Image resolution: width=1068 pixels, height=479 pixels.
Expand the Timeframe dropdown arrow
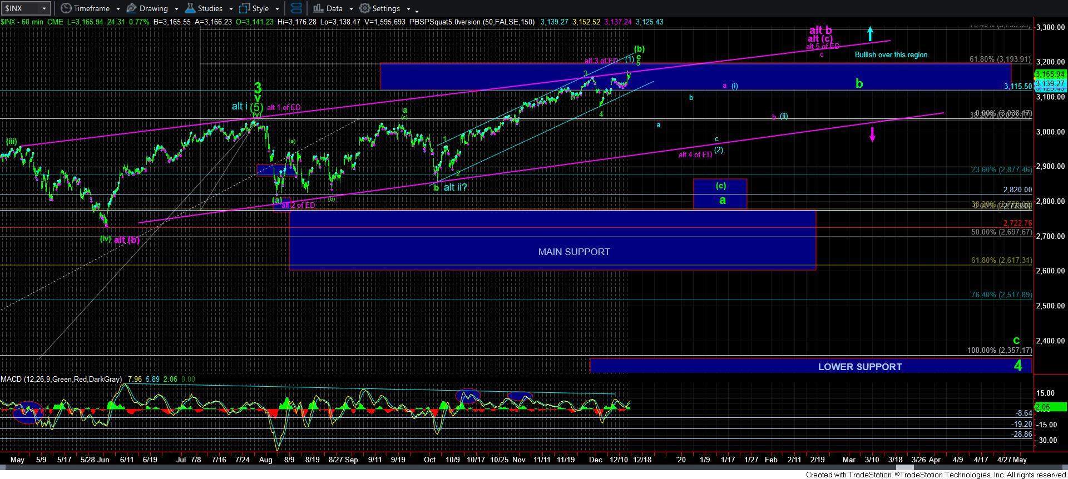click(x=117, y=9)
